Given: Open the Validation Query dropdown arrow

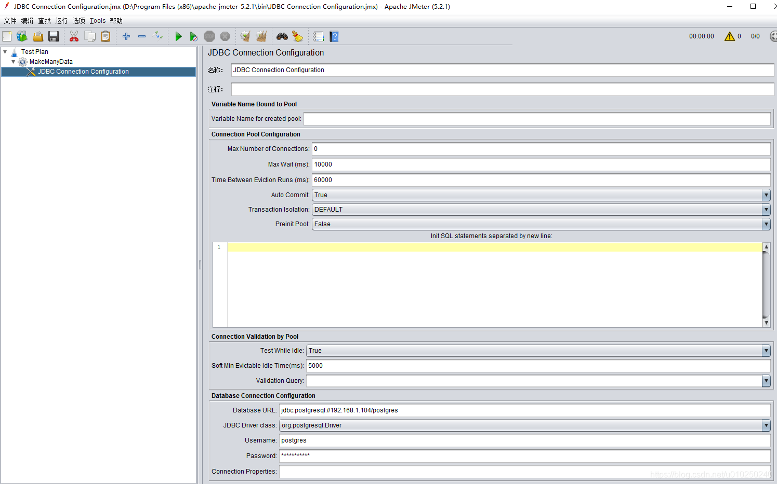Looking at the screenshot, I should point(766,381).
